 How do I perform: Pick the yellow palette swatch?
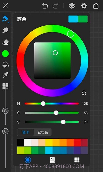[49, 143]
